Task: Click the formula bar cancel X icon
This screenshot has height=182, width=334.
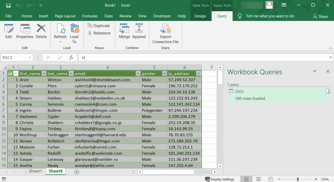Action: 48,58
